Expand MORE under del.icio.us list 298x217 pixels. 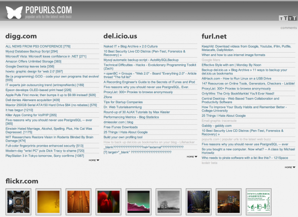pos(192,157)
